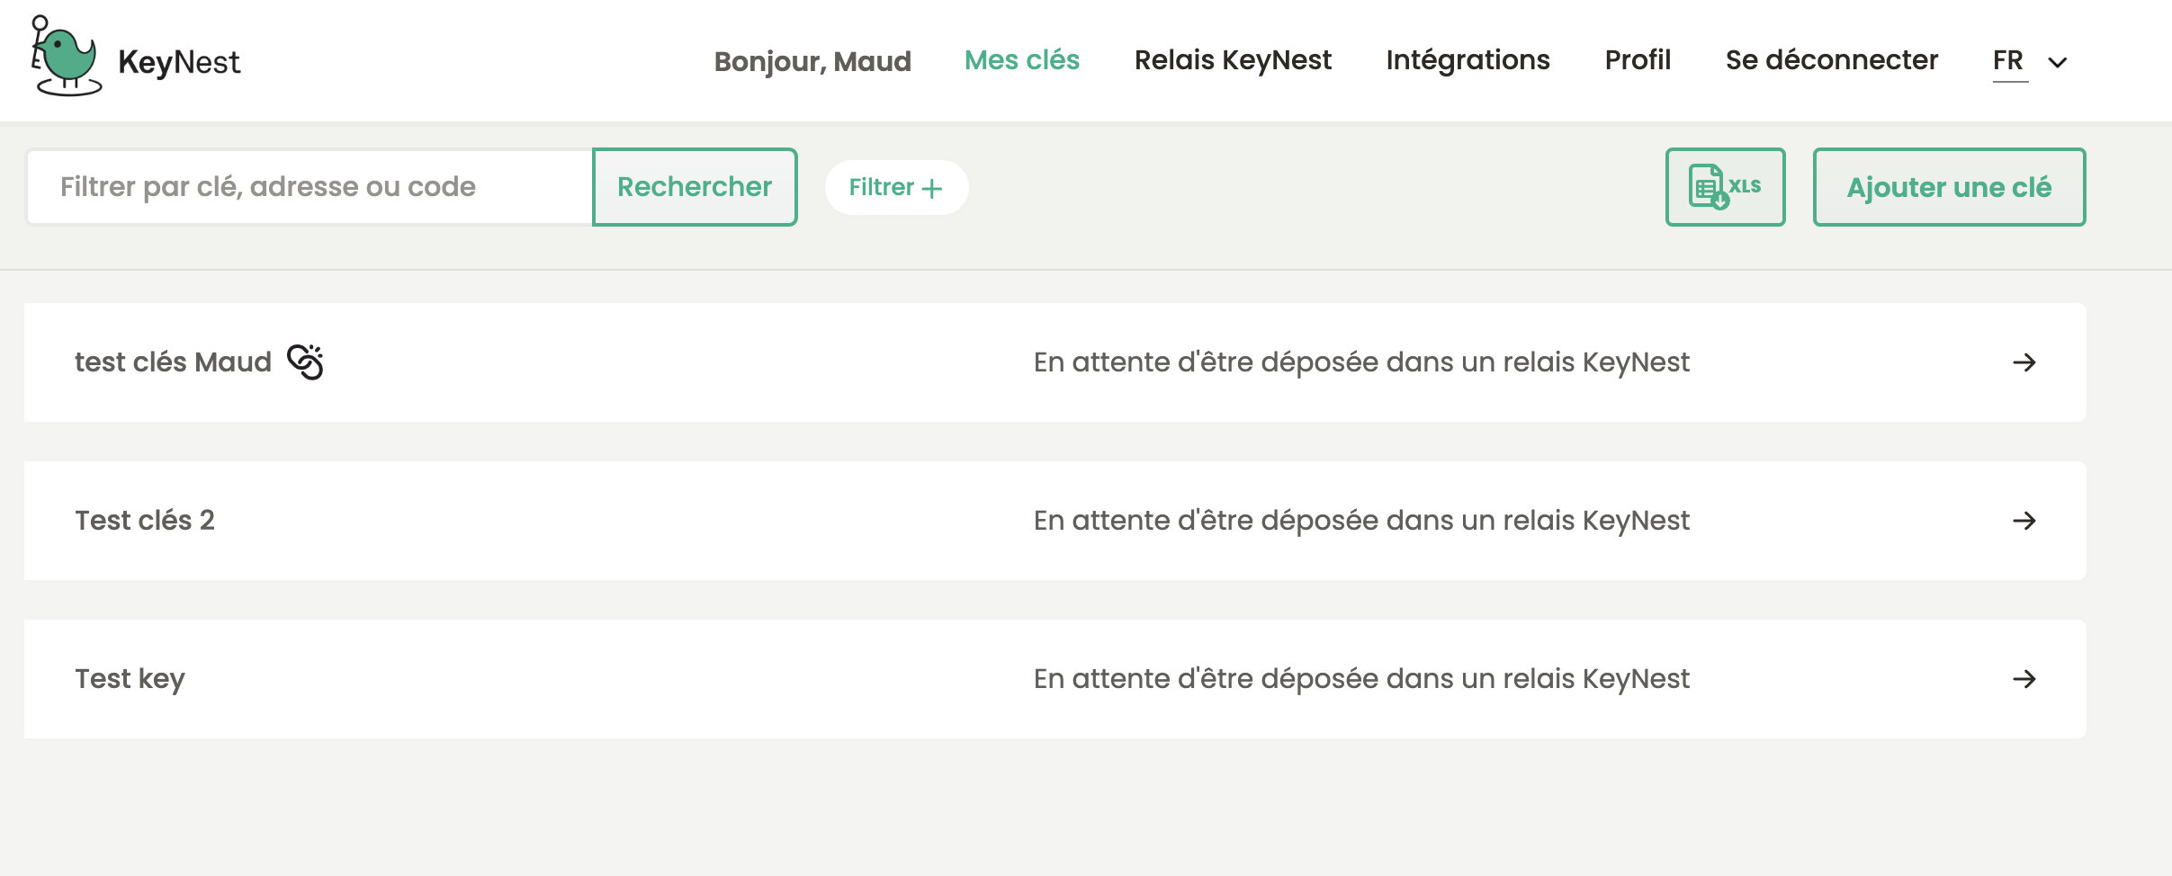Viewport: 2172px width, 876px height.
Task: Expand the FR language dropdown chevron
Action: coord(2060,62)
